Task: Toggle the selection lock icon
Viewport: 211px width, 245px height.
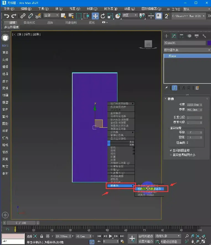Action: [x=42, y=236]
